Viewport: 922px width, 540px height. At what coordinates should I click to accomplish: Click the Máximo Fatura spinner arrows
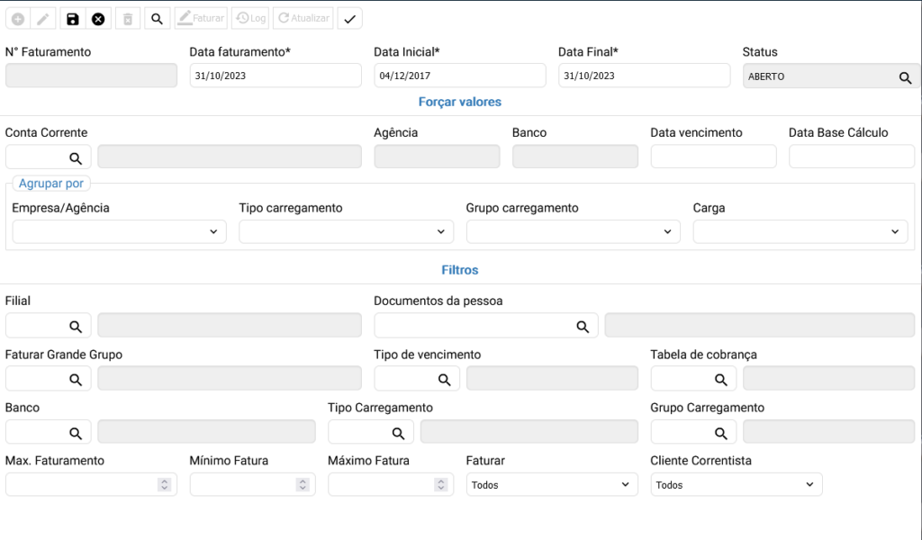coord(441,485)
